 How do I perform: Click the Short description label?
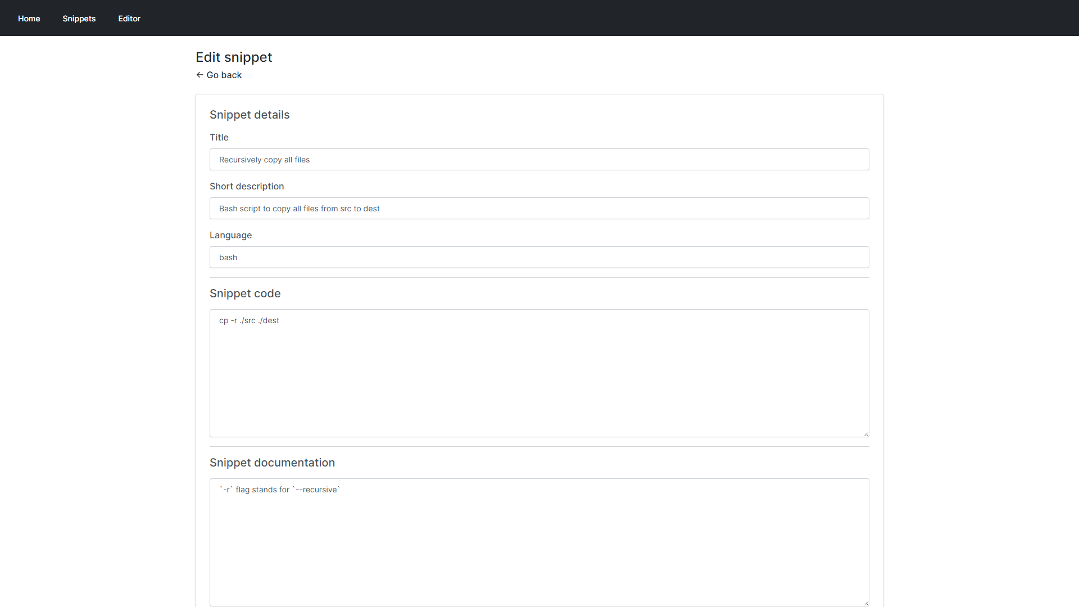tap(247, 186)
